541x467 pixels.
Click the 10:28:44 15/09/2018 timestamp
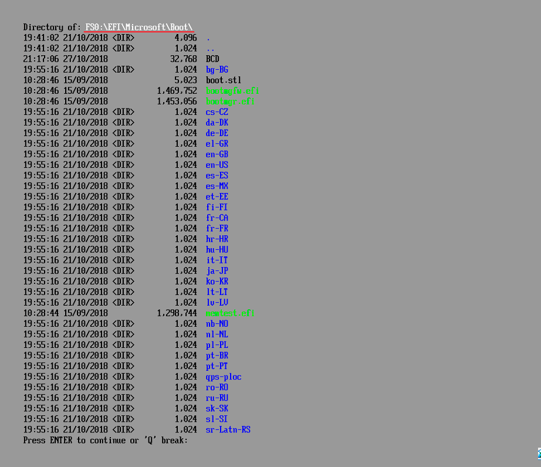pos(66,313)
